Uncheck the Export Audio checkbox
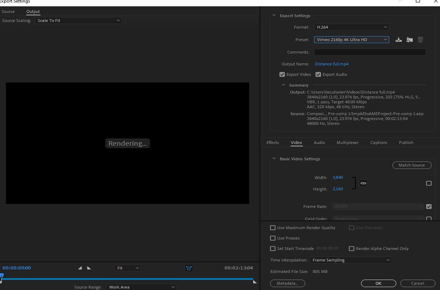Image resolution: width=440 pixels, height=290 pixels. (318, 74)
